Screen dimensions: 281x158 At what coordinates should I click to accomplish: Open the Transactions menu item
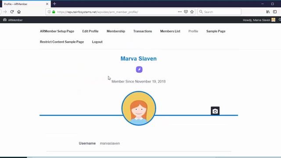(x=142, y=31)
